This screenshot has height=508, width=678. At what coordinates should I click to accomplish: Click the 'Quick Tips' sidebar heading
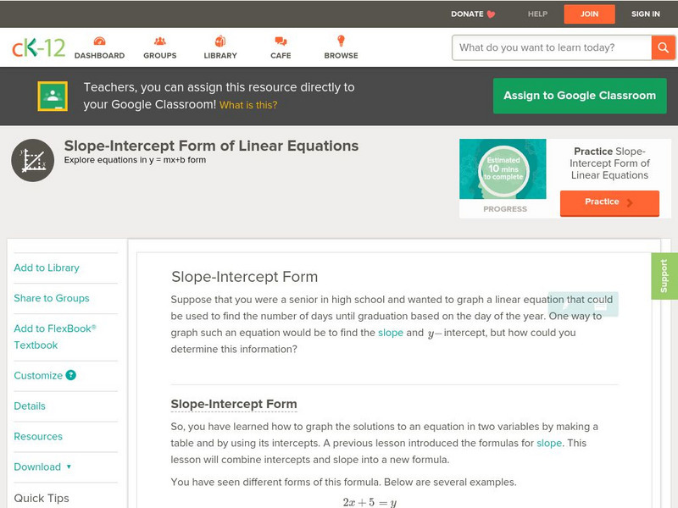point(42,498)
